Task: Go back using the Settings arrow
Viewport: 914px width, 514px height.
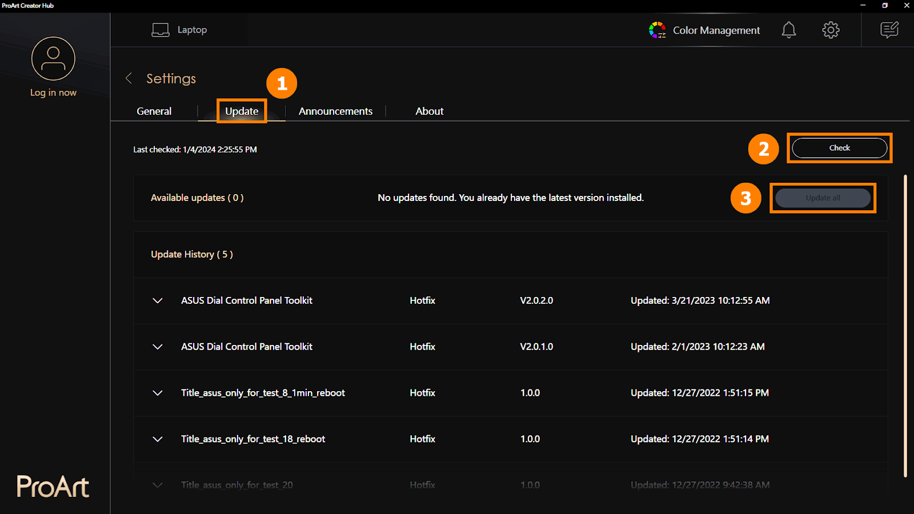Action: (x=129, y=78)
